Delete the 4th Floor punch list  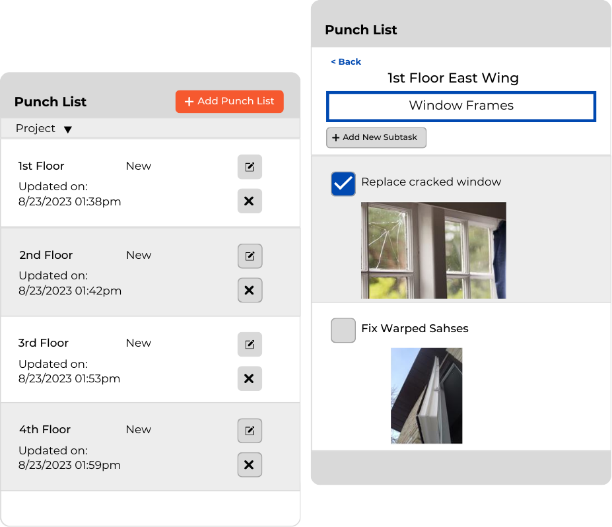click(x=250, y=465)
